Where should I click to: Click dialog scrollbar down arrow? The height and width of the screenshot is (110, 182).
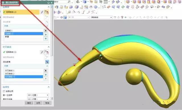[52, 99]
